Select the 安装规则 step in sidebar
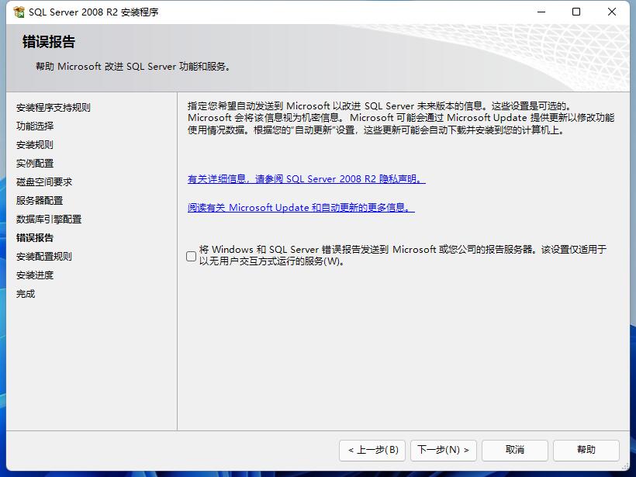This screenshot has height=477, width=636. (35, 145)
